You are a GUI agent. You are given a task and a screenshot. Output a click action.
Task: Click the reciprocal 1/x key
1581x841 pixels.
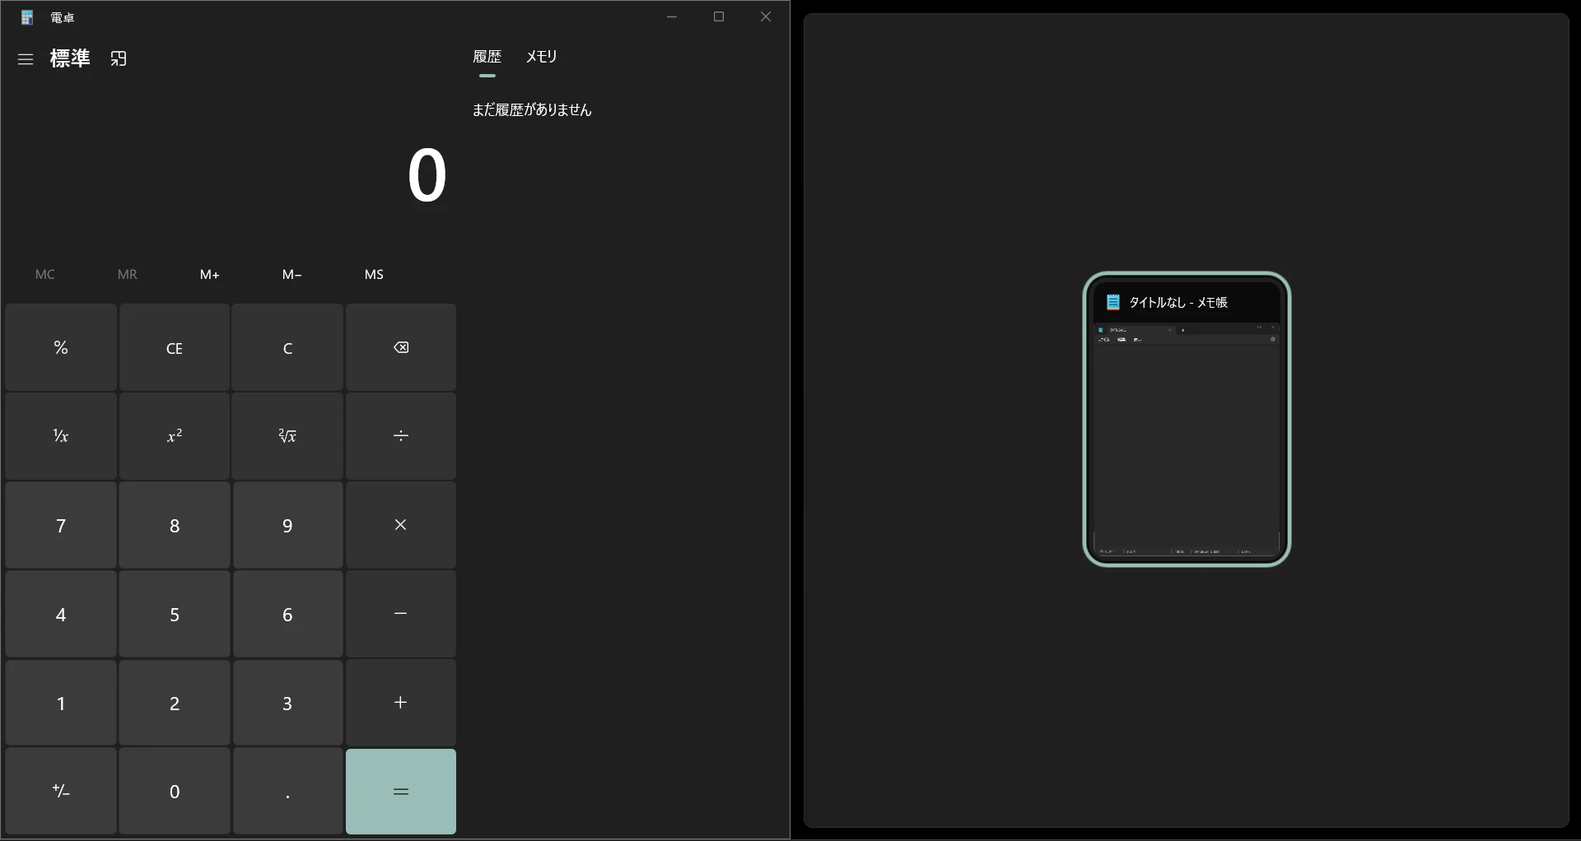[x=61, y=436]
